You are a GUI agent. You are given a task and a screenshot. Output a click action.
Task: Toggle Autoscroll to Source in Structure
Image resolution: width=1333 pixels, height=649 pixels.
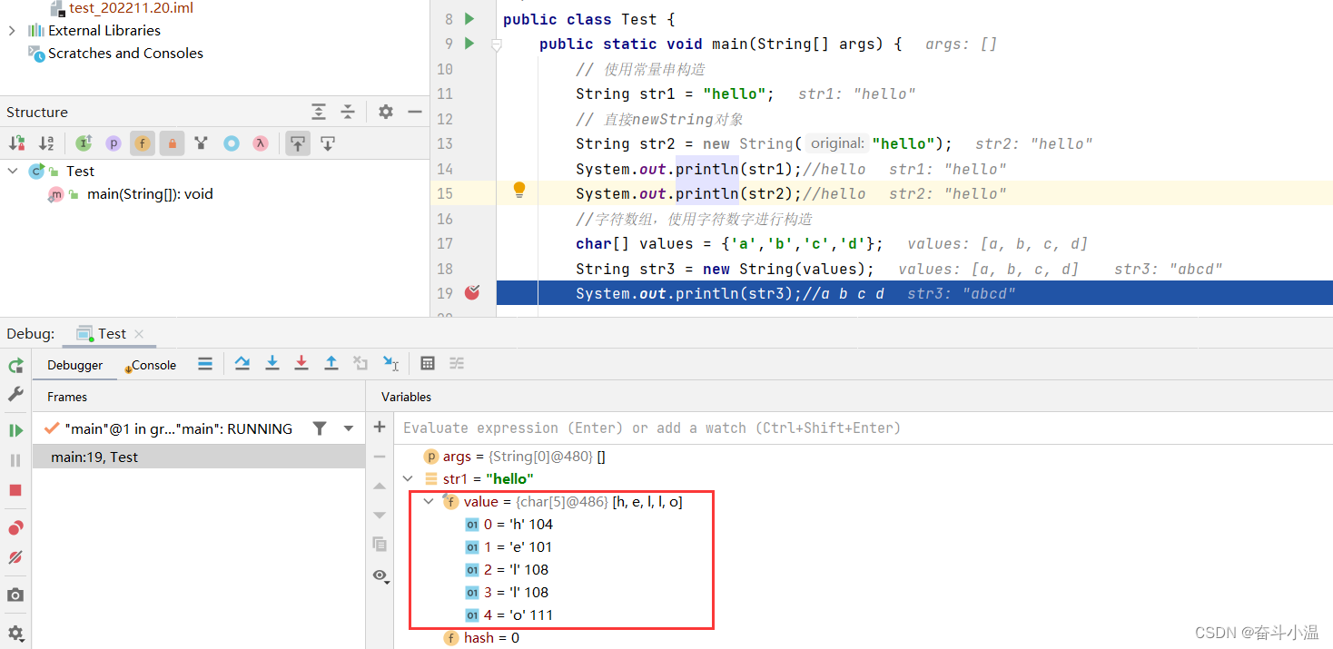tap(297, 143)
